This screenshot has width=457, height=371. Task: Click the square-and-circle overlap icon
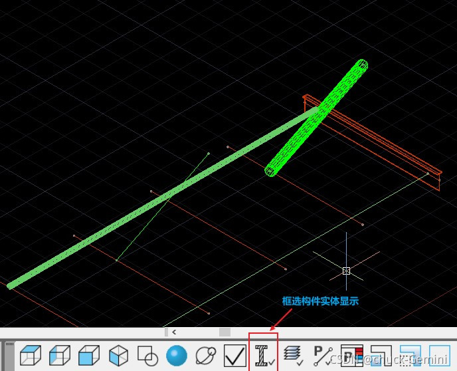tap(147, 356)
